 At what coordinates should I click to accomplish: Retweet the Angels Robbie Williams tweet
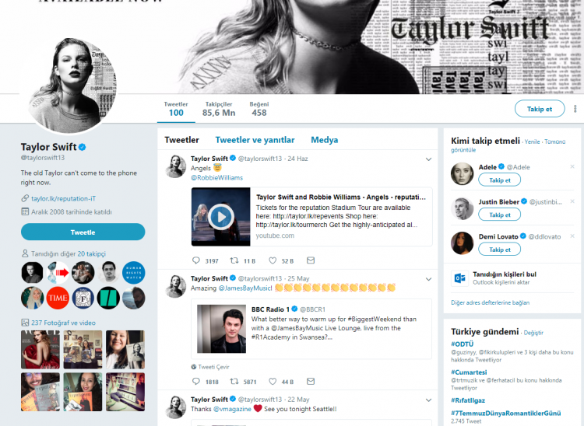coord(234,260)
